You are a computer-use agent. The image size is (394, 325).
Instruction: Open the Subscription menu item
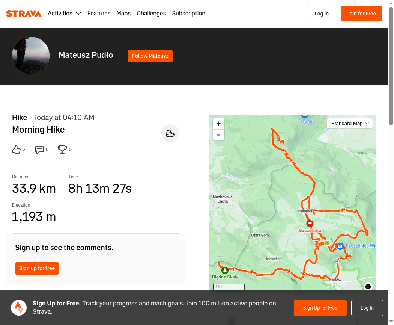coord(188,13)
